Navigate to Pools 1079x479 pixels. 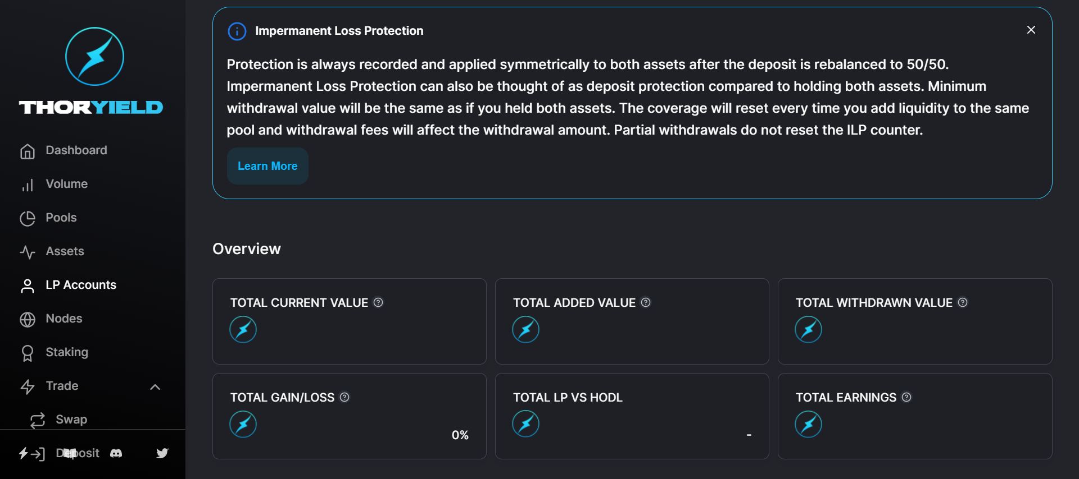(x=61, y=218)
